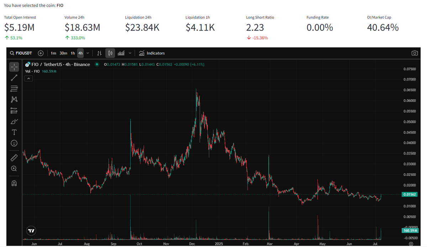Open the Indicators menu
The height and width of the screenshot is (247, 427).
tap(152, 53)
